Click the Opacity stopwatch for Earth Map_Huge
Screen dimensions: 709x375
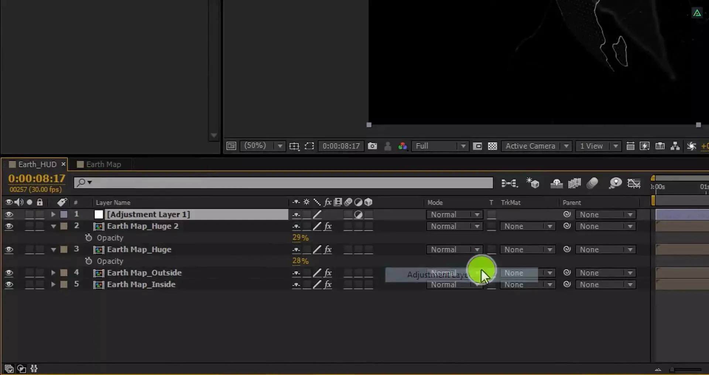(x=89, y=261)
